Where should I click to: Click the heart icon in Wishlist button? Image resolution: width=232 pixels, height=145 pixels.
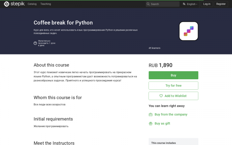(161, 96)
